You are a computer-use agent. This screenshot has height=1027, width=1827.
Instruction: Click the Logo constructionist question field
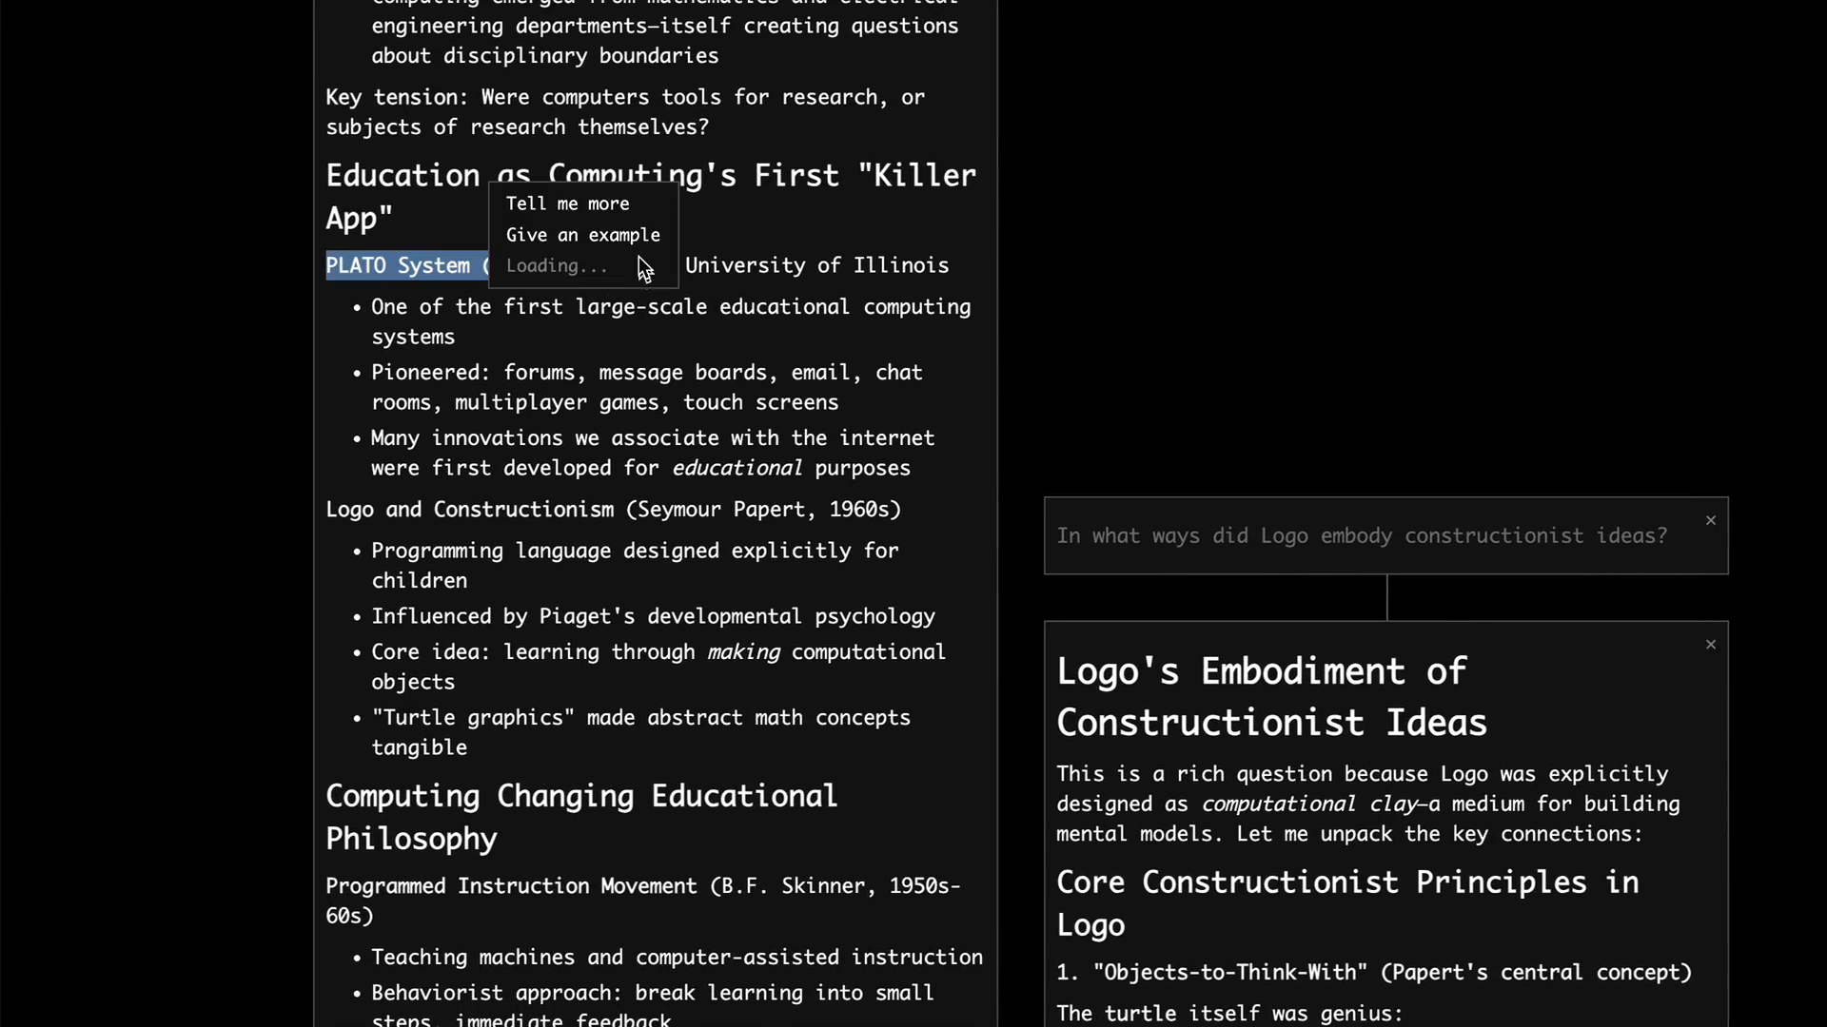[1361, 536]
